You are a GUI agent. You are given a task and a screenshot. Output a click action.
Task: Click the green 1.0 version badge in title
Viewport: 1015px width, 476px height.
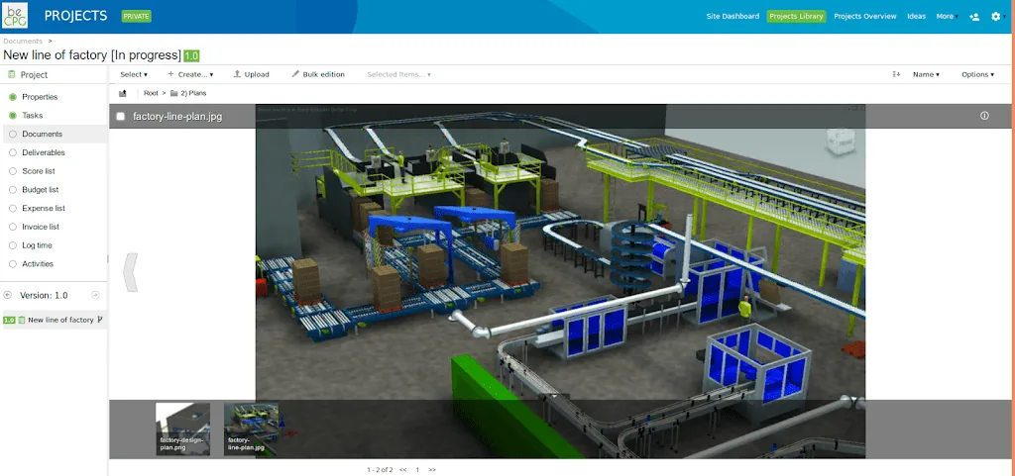tap(191, 55)
